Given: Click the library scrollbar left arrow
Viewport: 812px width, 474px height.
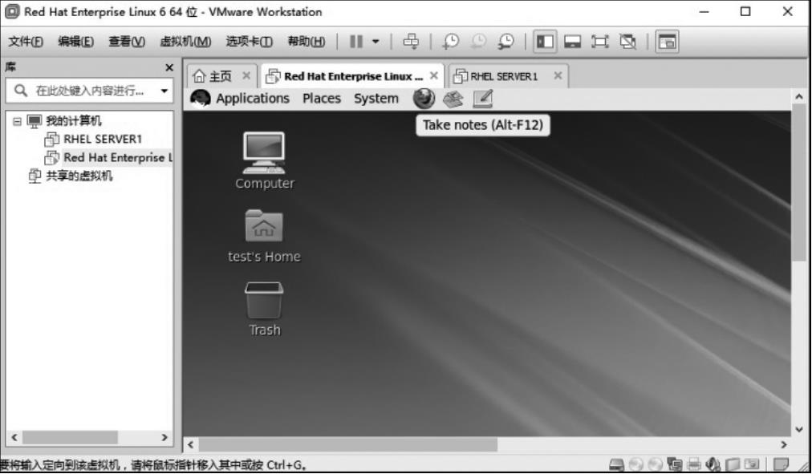Looking at the screenshot, I should pos(14,437).
